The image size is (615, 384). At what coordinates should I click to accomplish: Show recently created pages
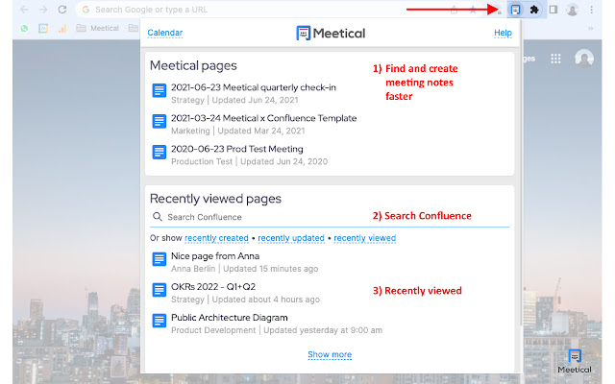tap(216, 238)
